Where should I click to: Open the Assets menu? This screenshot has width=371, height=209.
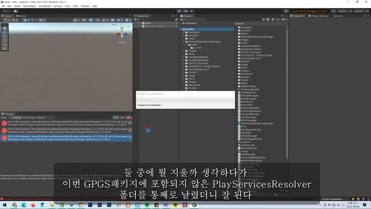click(x=17, y=6)
